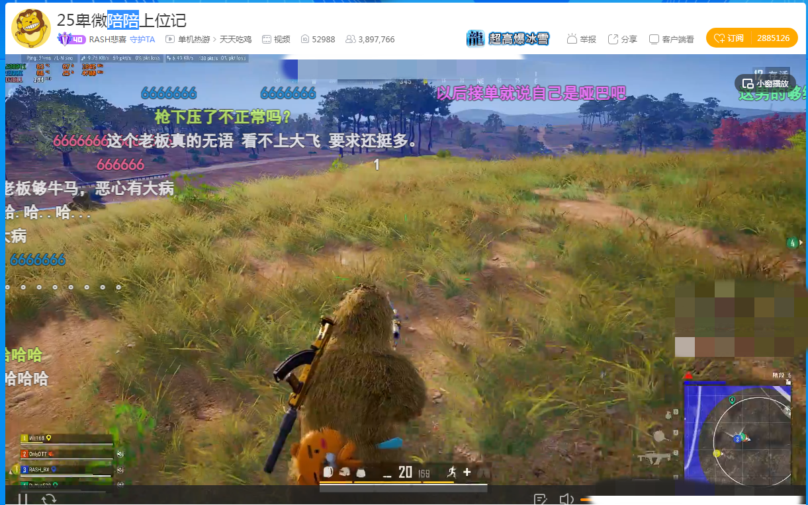Open the 举报 report option
Viewport: 808px width, 505px height.
[x=581, y=39]
